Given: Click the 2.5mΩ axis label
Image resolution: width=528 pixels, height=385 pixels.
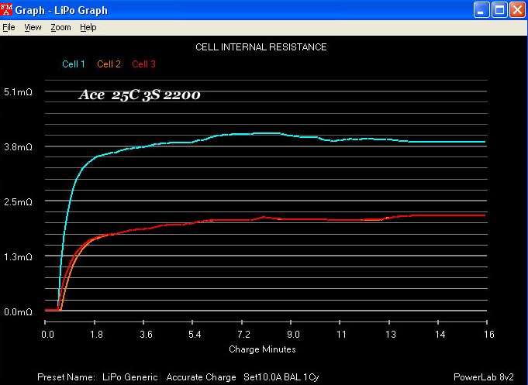Looking at the screenshot, I should pyautogui.click(x=18, y=202).
